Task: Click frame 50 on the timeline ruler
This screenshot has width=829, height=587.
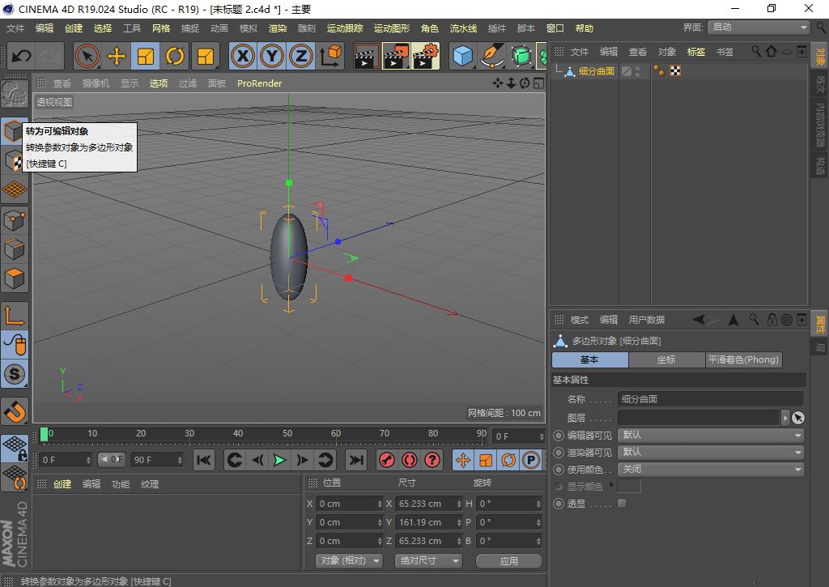Action: (x=287, y=434)
